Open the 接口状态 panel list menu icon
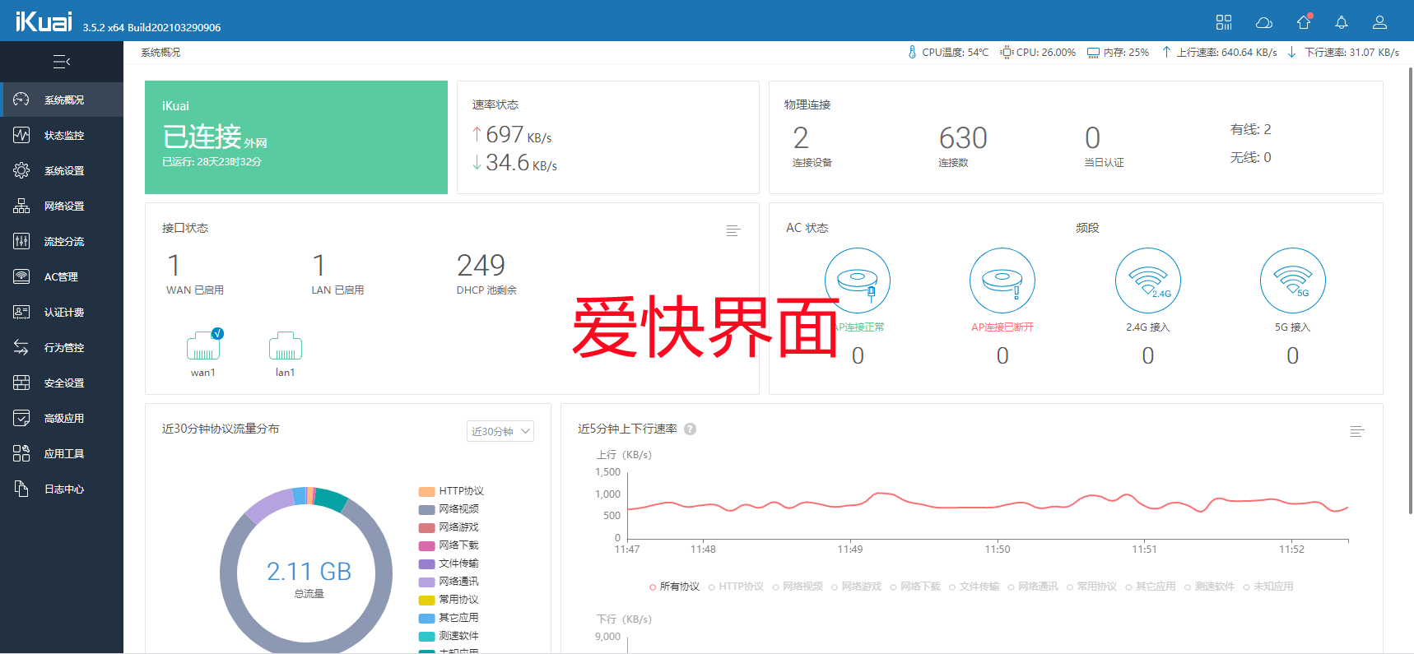This screenshot has width=1414, height=654. click(733, 230)
